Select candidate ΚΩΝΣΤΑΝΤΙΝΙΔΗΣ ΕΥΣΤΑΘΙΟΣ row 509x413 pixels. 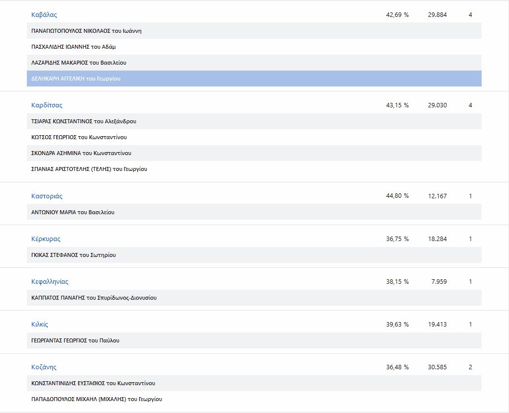coord(93,383)
